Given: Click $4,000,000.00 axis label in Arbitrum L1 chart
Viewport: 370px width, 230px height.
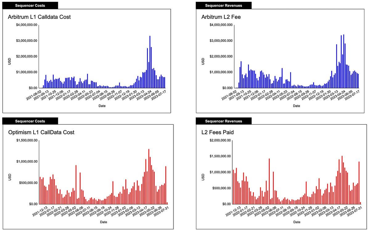Looking at the screenshot, I should pyautogui.click(x=26, y=25).
